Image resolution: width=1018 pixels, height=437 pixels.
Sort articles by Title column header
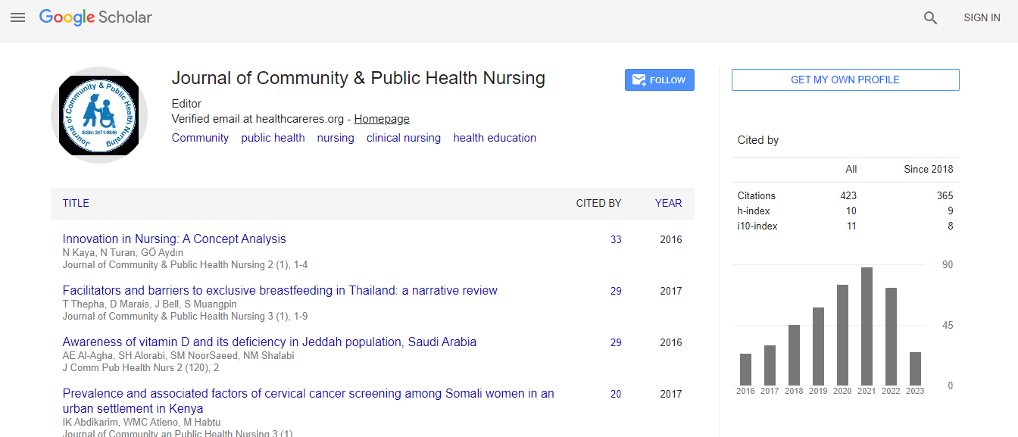[76, 203]
